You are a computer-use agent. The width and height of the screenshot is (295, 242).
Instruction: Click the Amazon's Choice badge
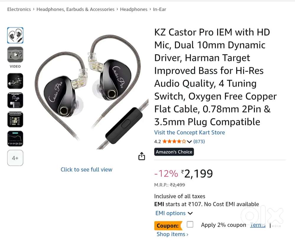[x=174, y=152]
